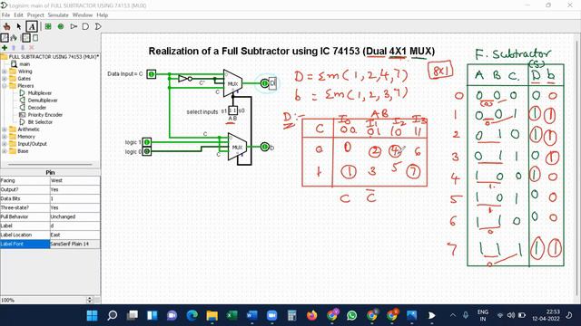Image resolution: width=581 pixels, height=326 pixels.
Task: Open Excel from taskbar
Action: [x=232, y=316]
